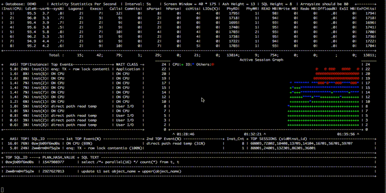The image size is (386, 193).
Task: Click the 'ExFCHits' column header
Action: (x=367, y=8)
